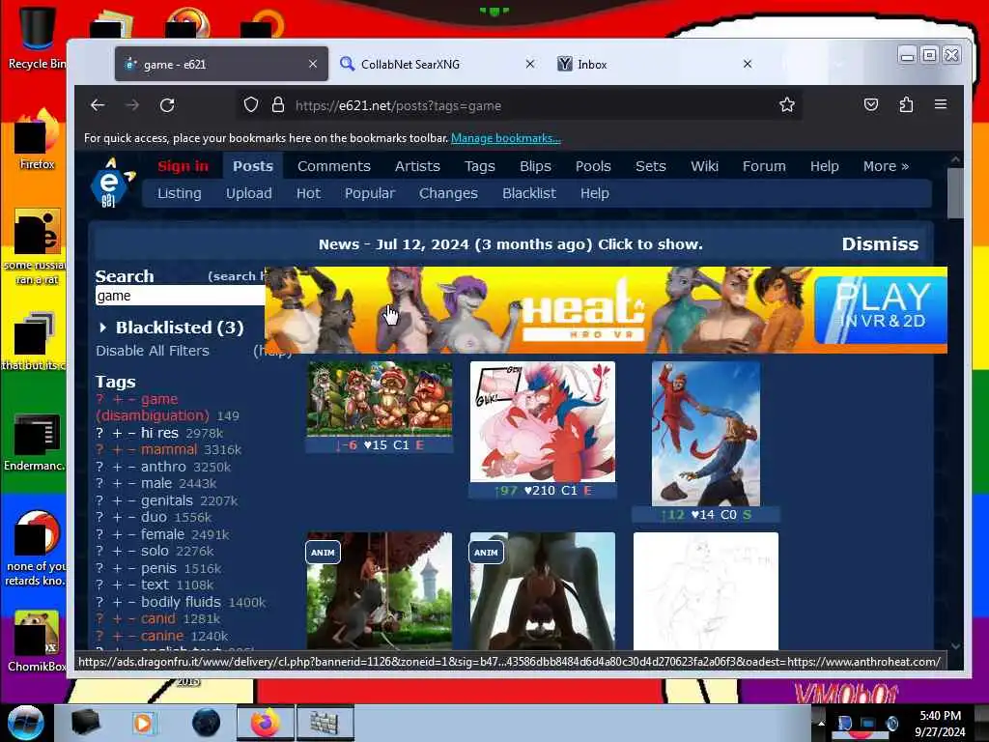Disable All Filters in blacklist section
This screenshot has height=742, width=989.
[x=152, y=351]
